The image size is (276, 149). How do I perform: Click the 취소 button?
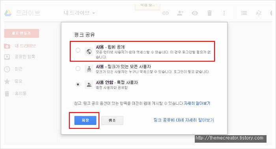(112, 121)
